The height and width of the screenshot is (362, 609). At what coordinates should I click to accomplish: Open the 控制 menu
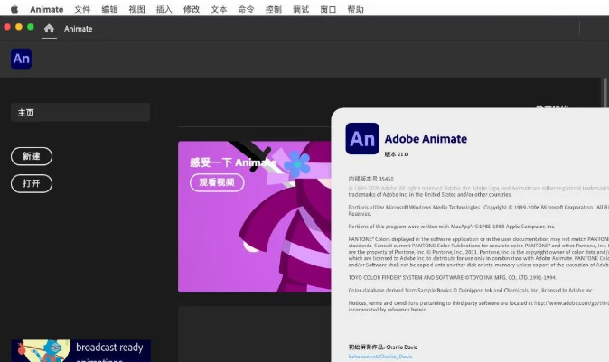pyautogui.click(x=274, y=9)
